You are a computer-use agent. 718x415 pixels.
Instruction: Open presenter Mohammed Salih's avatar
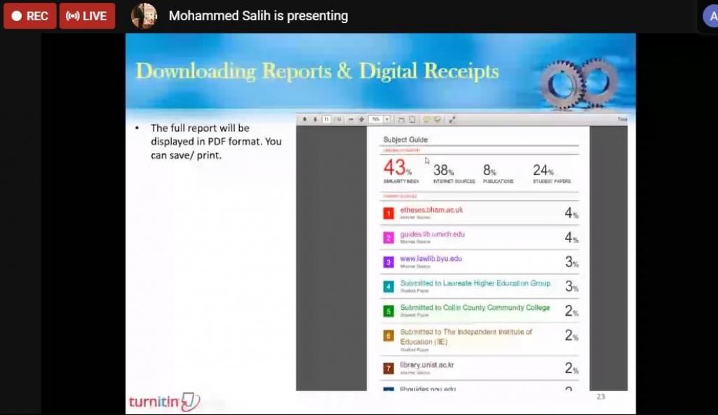pyautogui.click(x=144, y=15)
